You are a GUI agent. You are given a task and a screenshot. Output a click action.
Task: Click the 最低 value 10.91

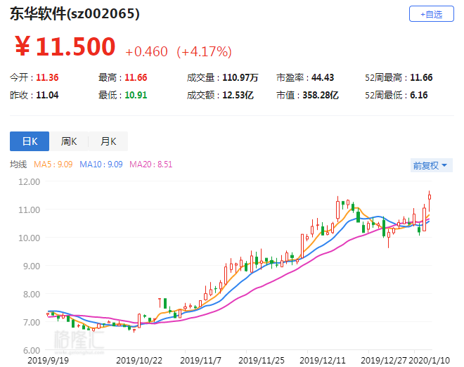136,95
